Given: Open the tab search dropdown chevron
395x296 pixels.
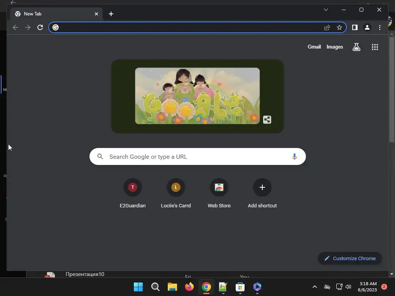Looking at the screenshot, I should click(x=326, y=10).
